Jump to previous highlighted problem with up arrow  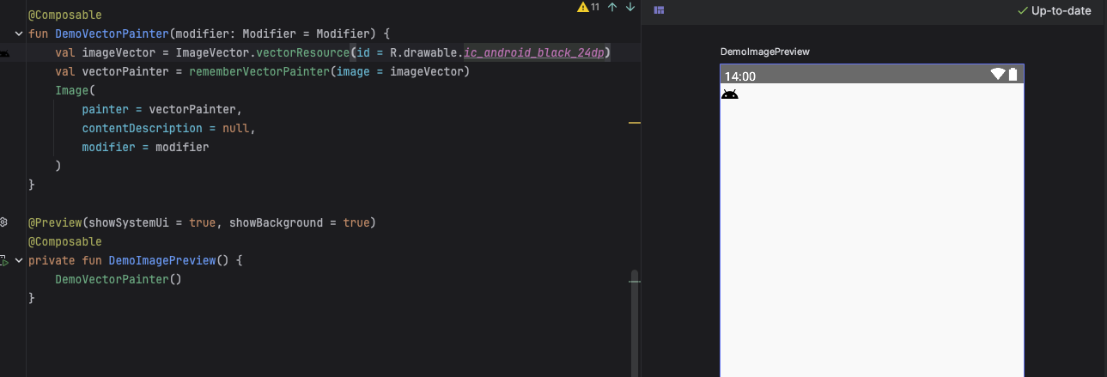point(612,8)
